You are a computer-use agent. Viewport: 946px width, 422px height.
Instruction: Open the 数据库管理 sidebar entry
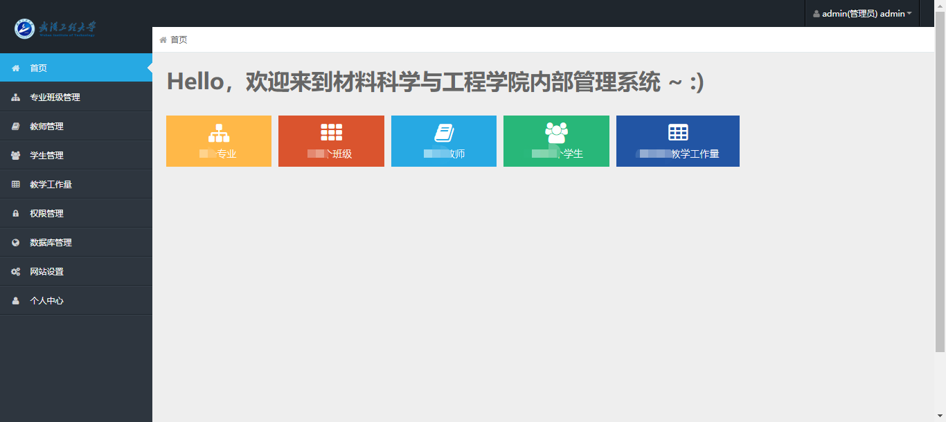click(51, 243)
